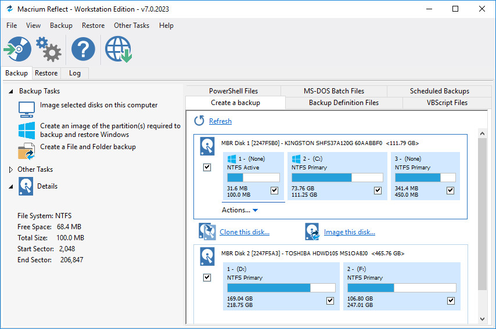Click the Macrium Reflect title bar logo

coord(10,9)
